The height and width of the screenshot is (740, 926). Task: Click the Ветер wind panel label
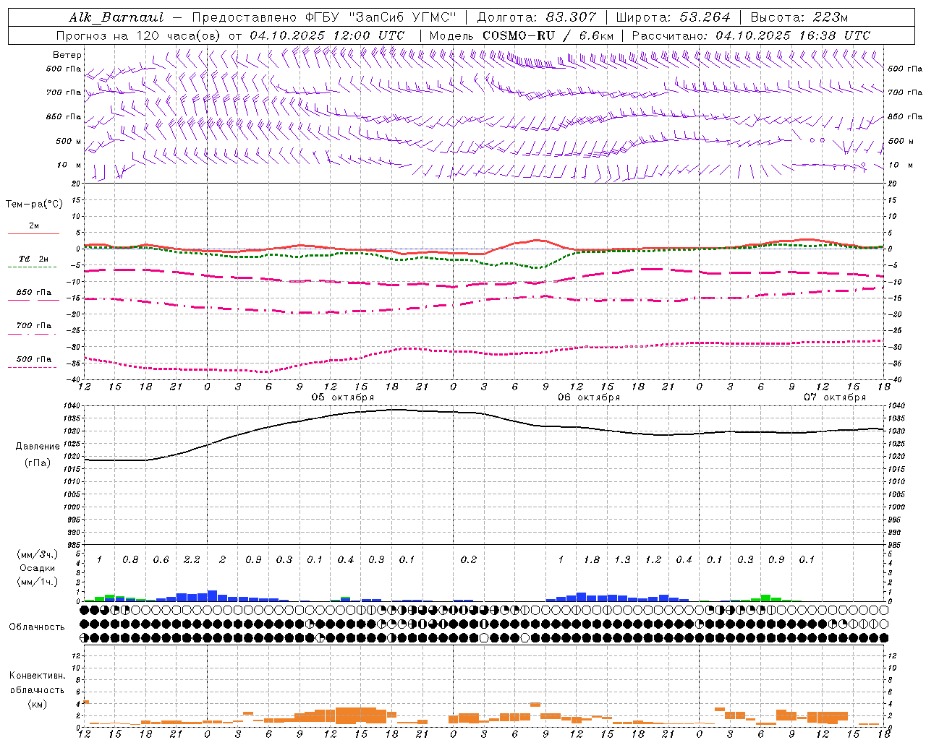(x=67, y=55)
